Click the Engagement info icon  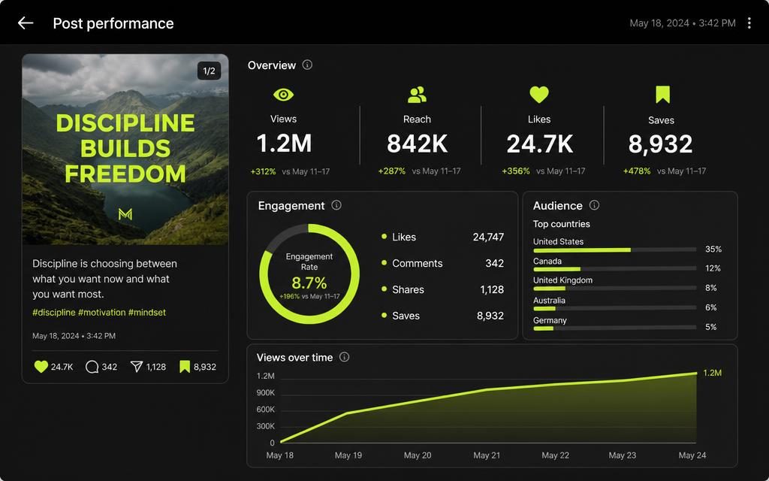[336, 205]
